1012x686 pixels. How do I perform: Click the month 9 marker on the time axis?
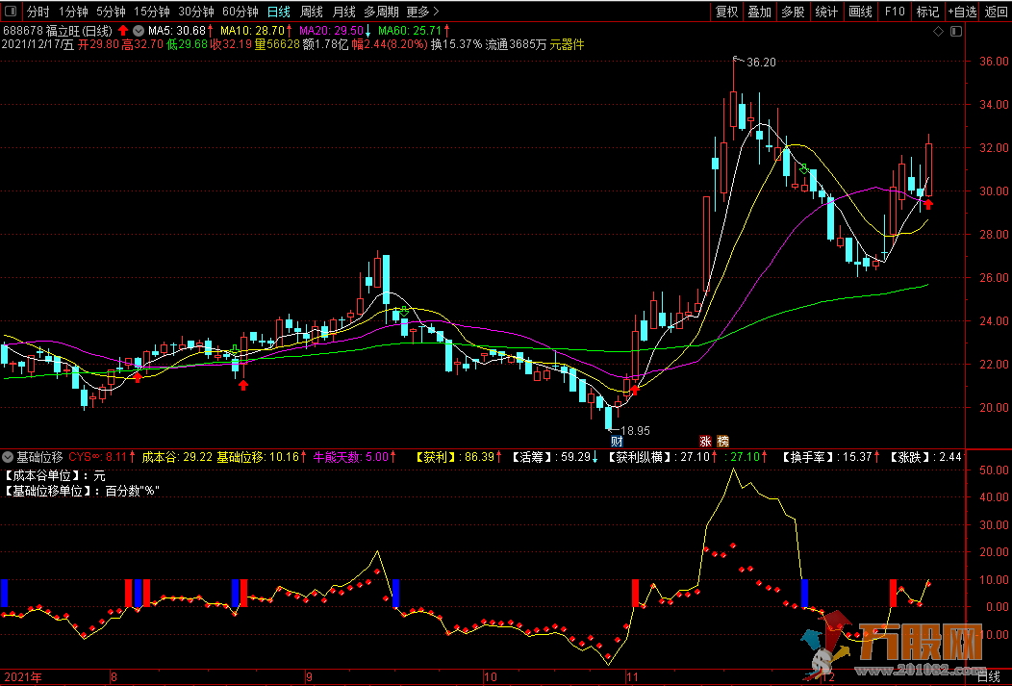309,677
